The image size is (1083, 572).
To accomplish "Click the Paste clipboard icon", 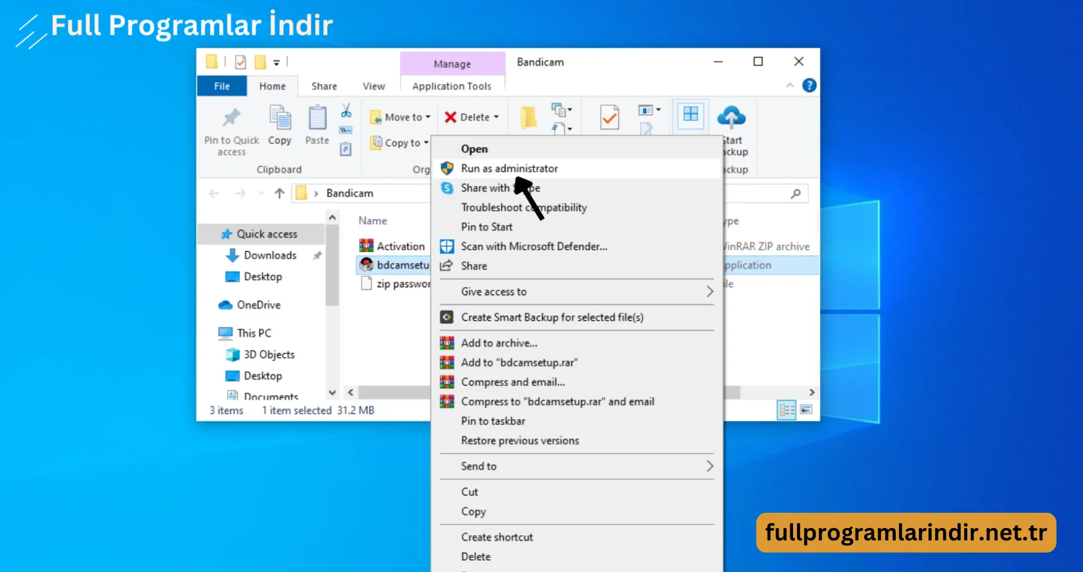I will tap(317, 117).
